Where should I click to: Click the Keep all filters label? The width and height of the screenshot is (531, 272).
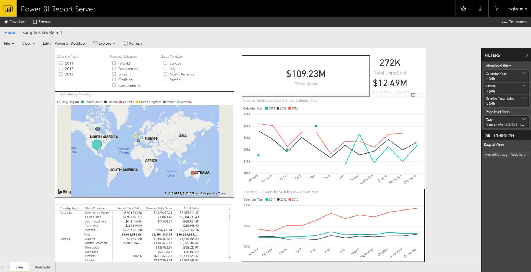494,145
